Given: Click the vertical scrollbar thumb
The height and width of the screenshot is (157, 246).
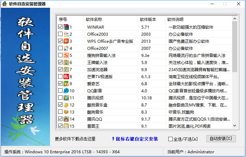Looking at the screenshot, I should (235, 46).
